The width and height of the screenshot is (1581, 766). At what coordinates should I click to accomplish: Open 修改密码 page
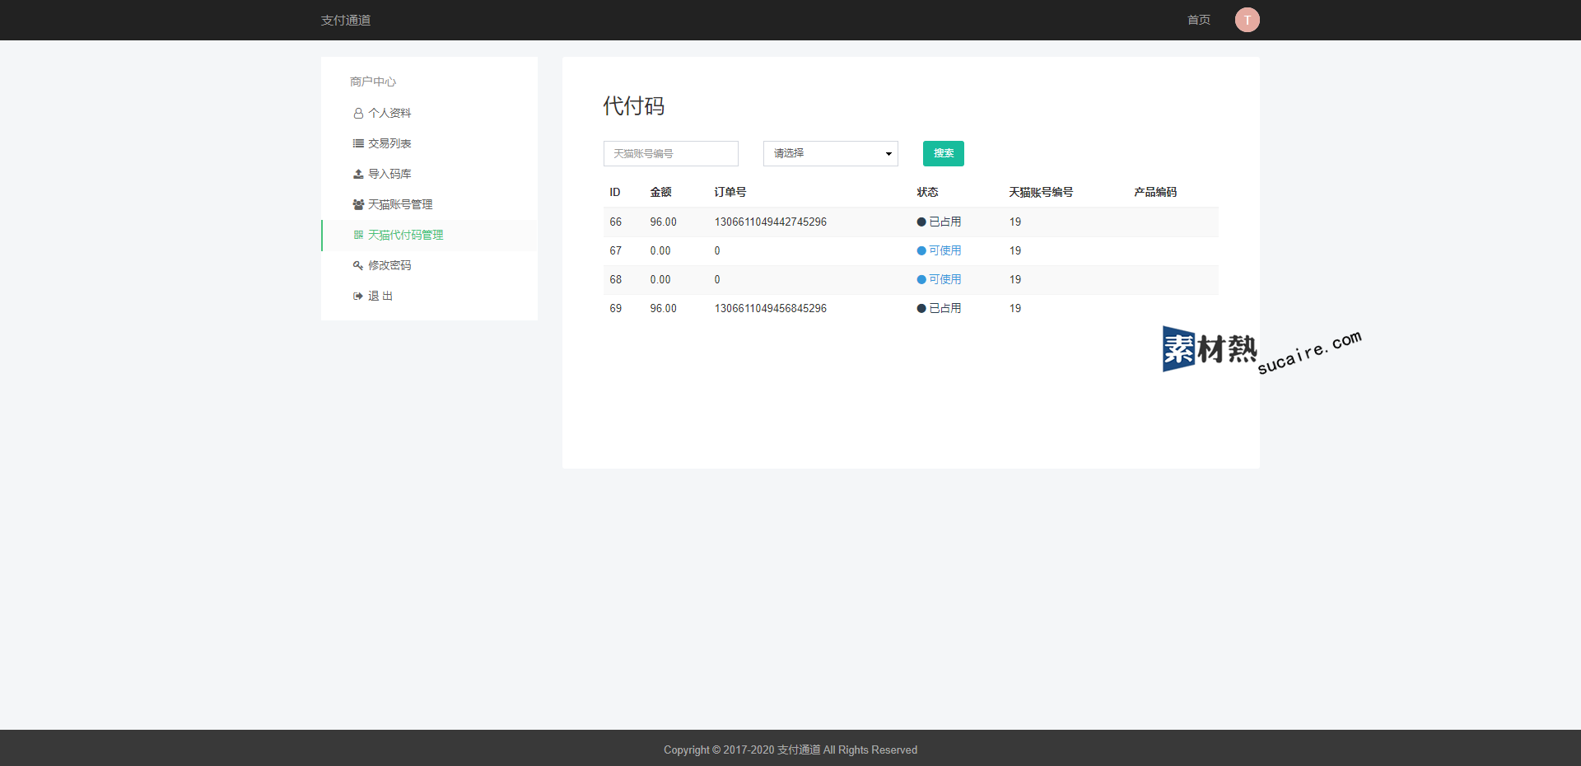pyautogui.click(x=429, y=265)
